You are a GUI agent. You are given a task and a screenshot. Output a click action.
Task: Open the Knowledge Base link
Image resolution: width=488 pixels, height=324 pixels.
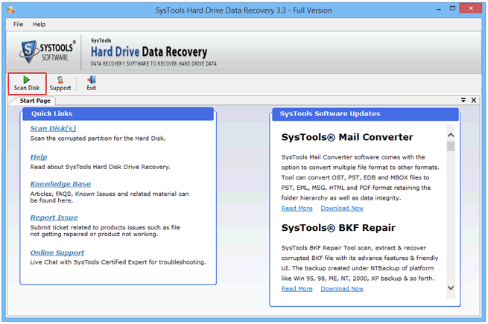pos(60,184)
